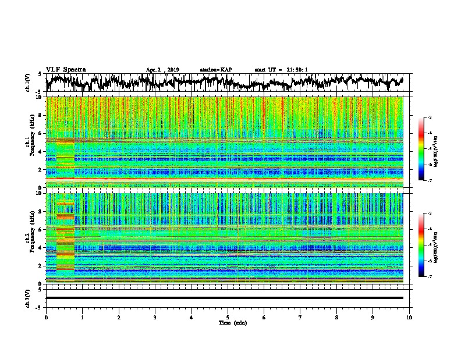The width and height of the screenshot is (461, 356).
Task: Click the ch.2 colorbar log PSD unit label
Action: tap(436, 247)
